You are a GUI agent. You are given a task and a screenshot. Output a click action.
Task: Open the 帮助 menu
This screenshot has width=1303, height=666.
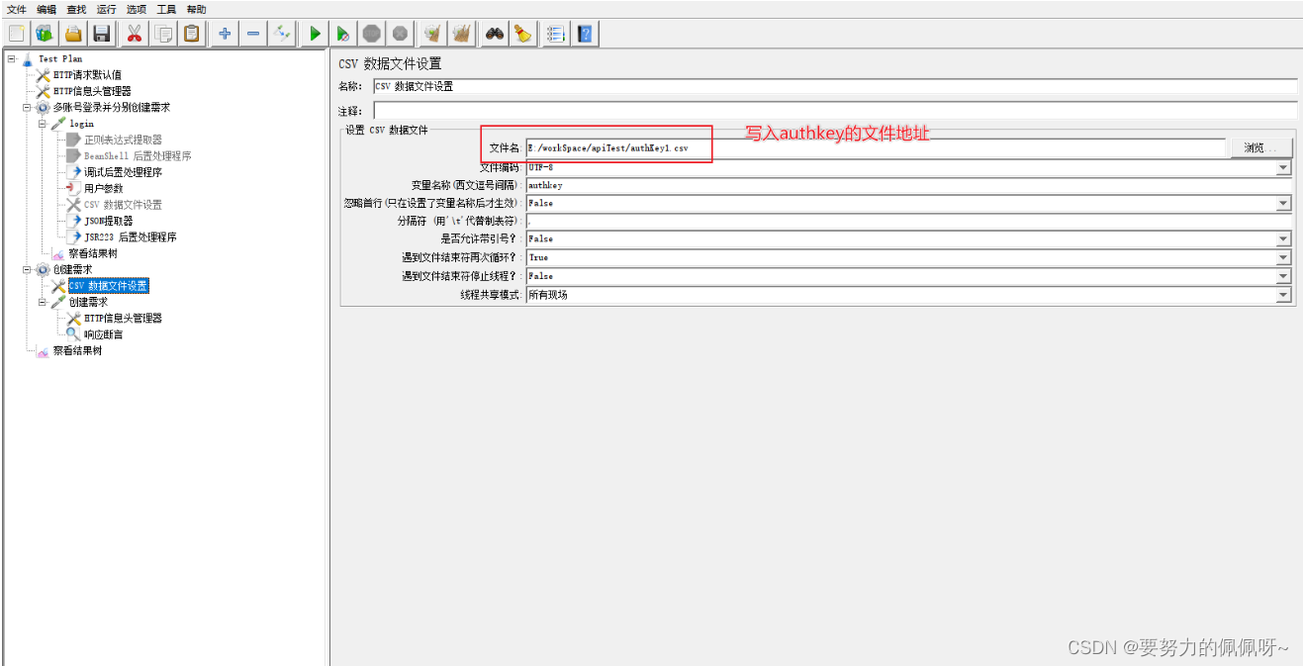pos(196,9)
